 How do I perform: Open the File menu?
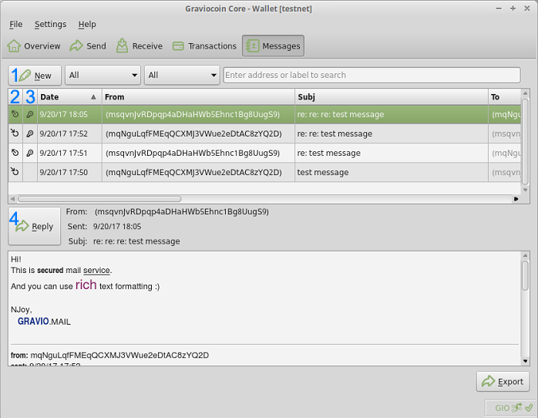coord(15,25)
